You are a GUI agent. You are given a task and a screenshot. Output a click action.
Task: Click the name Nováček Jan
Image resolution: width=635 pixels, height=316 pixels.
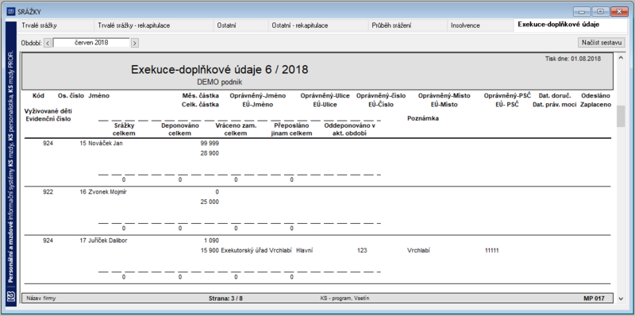pos(106,144)
